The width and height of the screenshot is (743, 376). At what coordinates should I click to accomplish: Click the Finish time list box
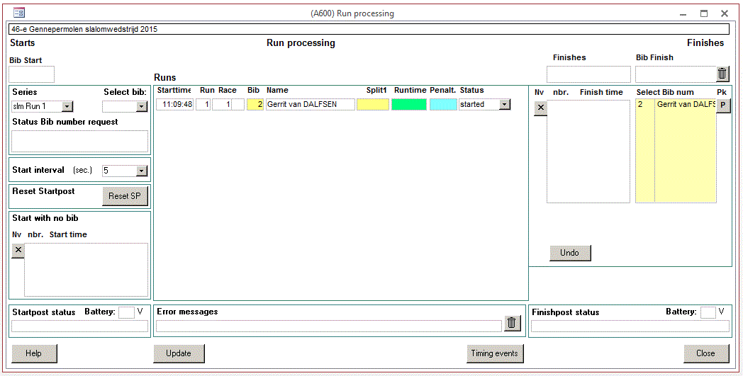coord(588,152)
